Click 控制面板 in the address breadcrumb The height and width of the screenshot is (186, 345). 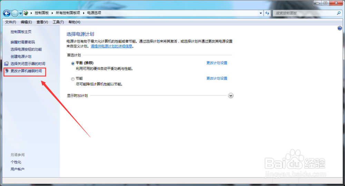[42, 13]
